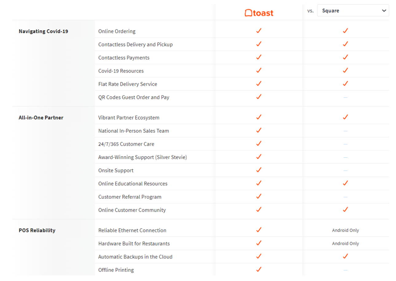Click Toast checkmark for Contactless Payments

tap(259, 57)
